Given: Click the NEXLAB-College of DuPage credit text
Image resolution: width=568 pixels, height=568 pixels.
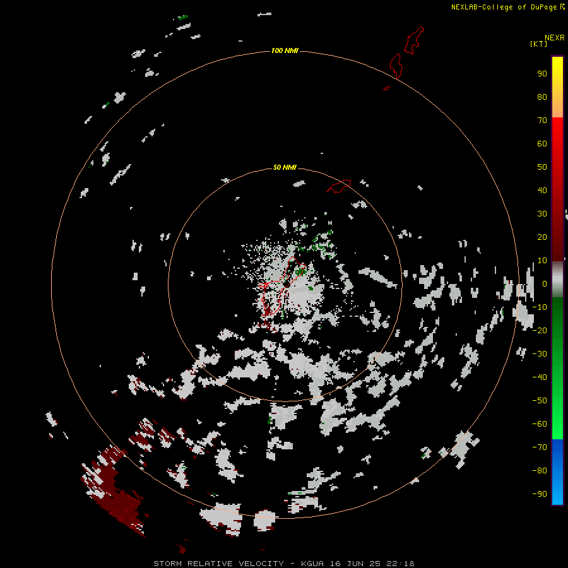Looking at the screenshot, I should 504,7.
